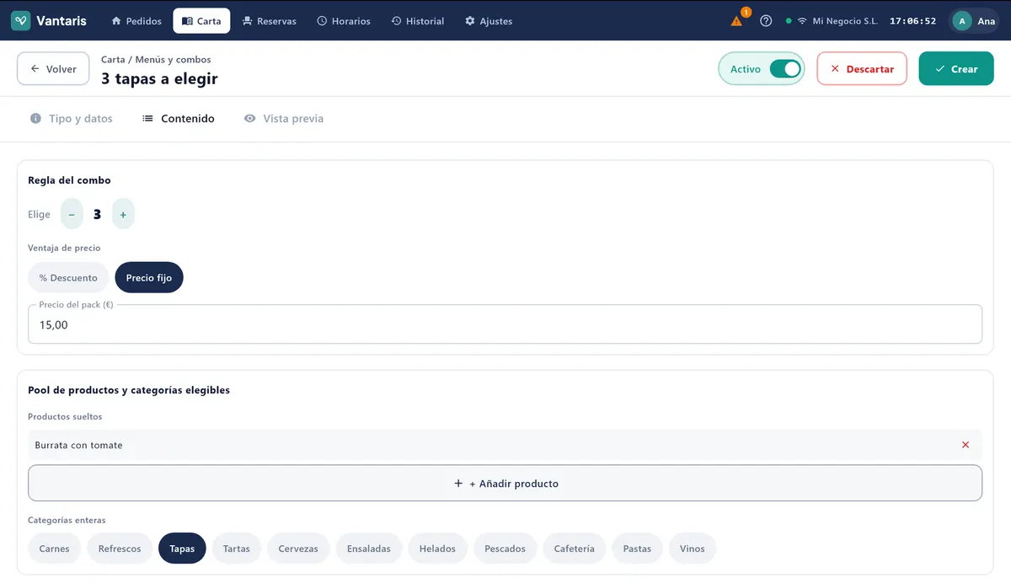Screen dimensions: 1011x583
Task: Open the help question mark icon
Action: point(766,21)
